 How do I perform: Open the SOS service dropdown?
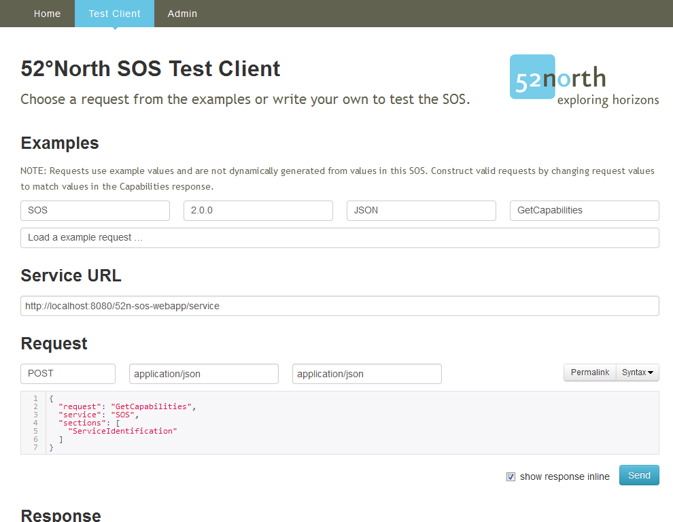[x=95, y=210]
